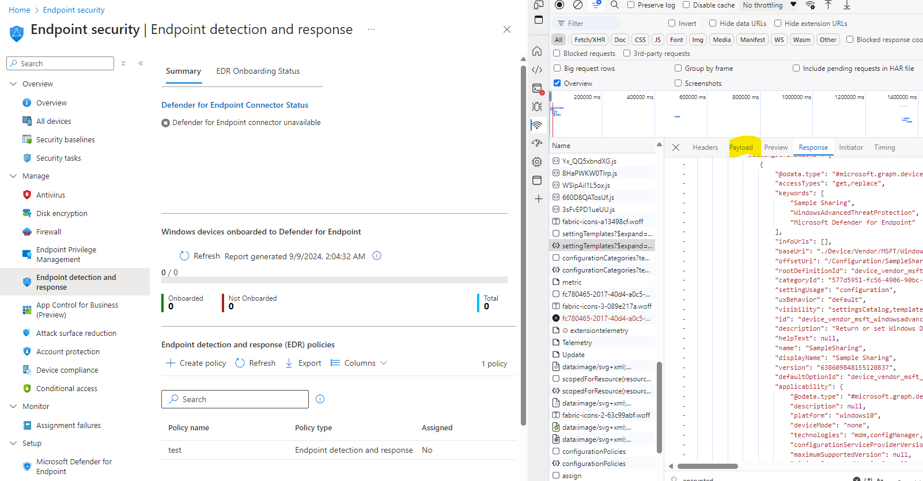Open the highlighted Payload tab
Viewport: 923px width, 481px height.
pyautogui.click(x=741, y=147)
